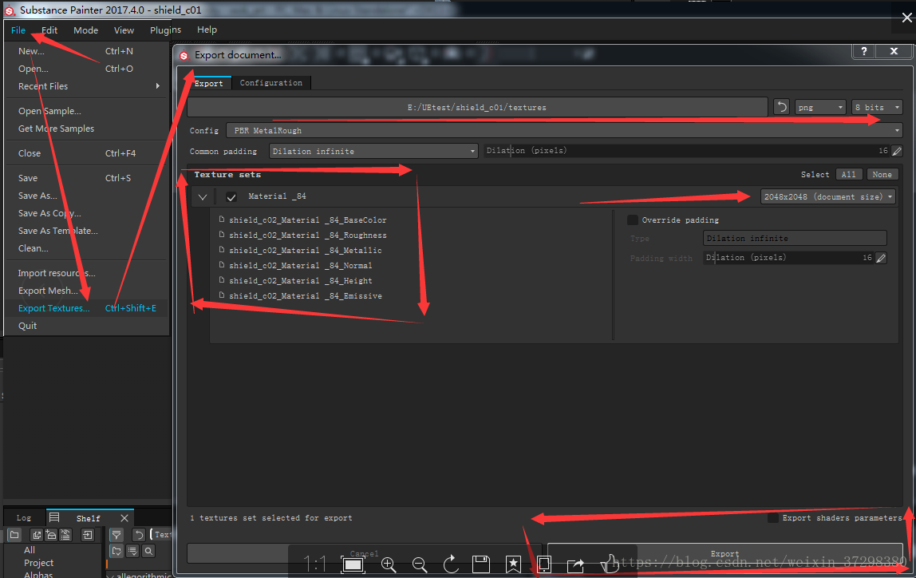Screen dimensions: 916x578
Task: Select shield_c02_Material _84_BaseColor entry
Action: pos(307,220)
